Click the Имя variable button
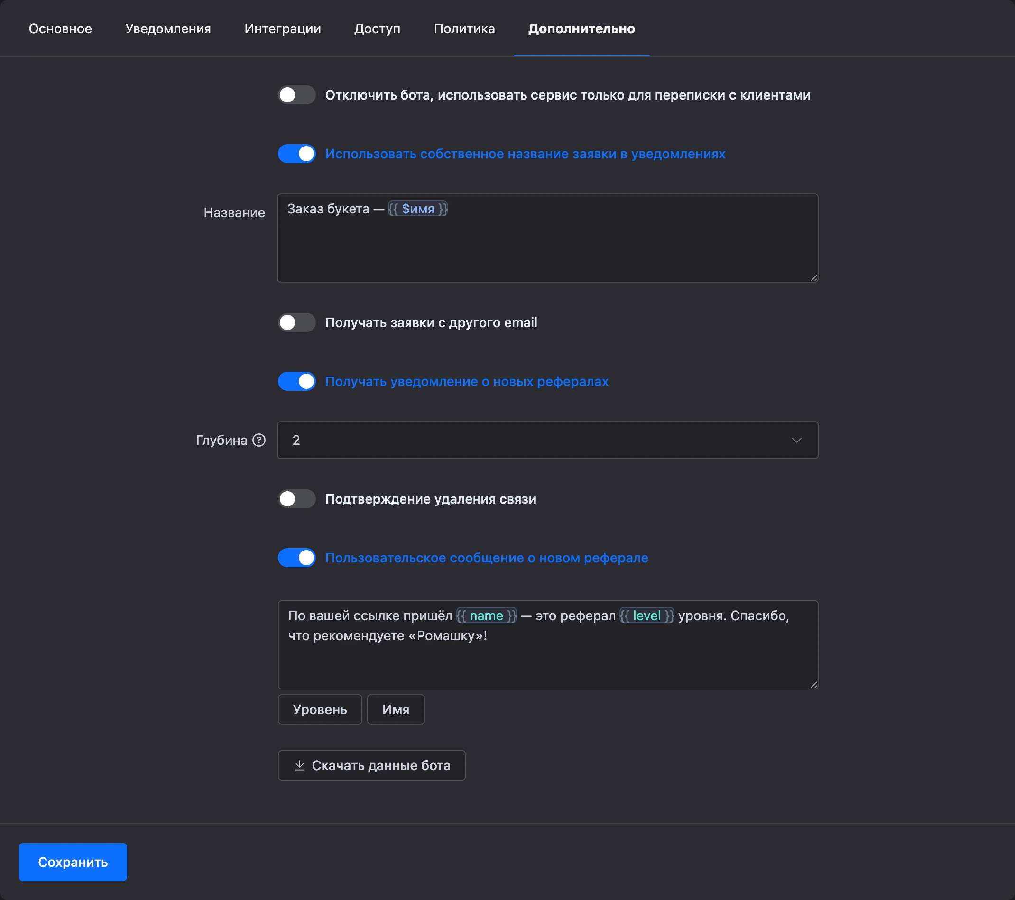 click(x=396, y=709)
